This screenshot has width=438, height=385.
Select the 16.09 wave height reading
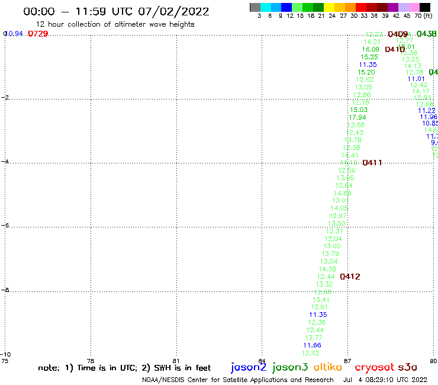371,50
